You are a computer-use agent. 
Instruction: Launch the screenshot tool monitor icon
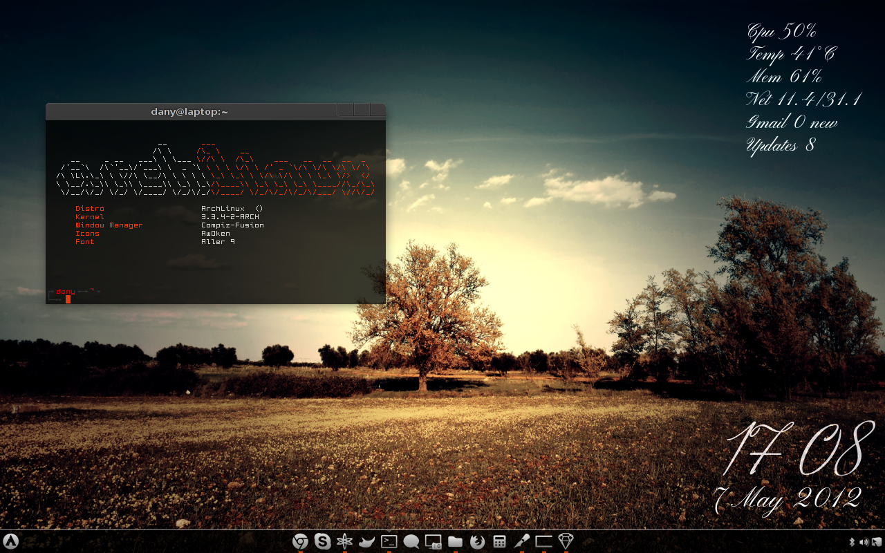(433, 541)
